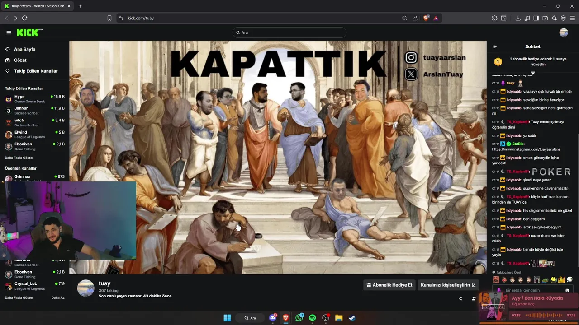Open Spotify from the taskbar
Viewport: 579px width, 325px height.
point(312,318)
